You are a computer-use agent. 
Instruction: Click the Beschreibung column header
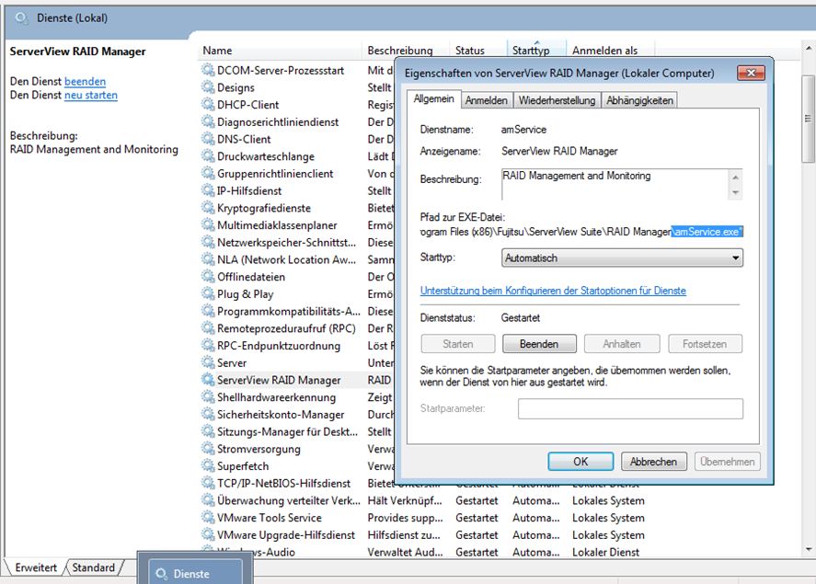pos(405,51)
